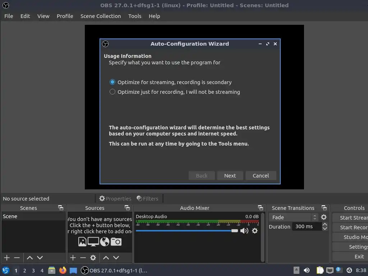This screenshot has height=276, width=368.
Task: Open the Help menu
Action: tap(155, 16)
